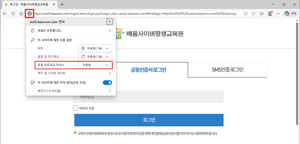Open 쿠키 및 사이트 데이터 settings
Image resolution: width=300 pixels, height=144 pixels.
[71, 73]
